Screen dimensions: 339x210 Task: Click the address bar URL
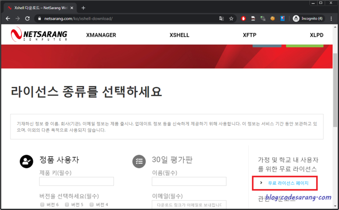click(x=78, y=18)
